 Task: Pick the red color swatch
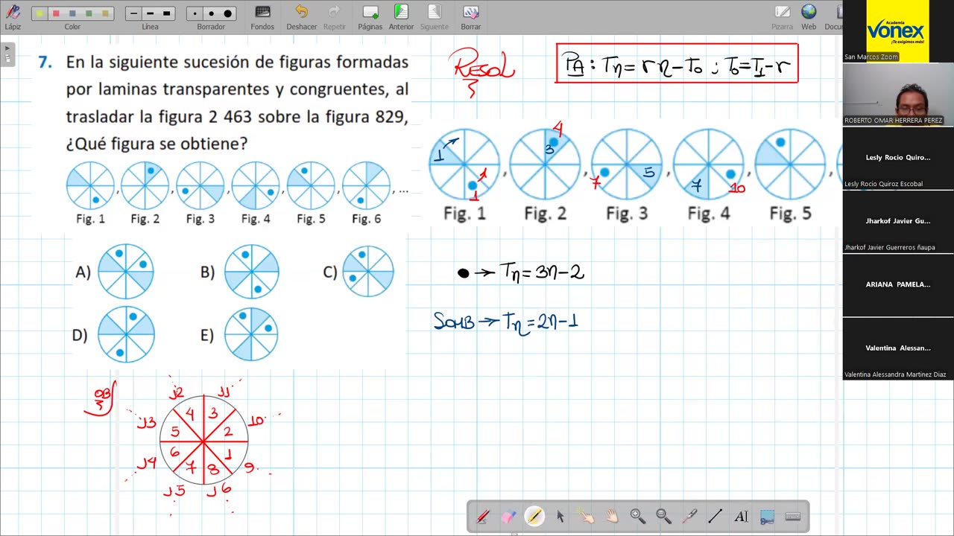(x=56, y=13)
